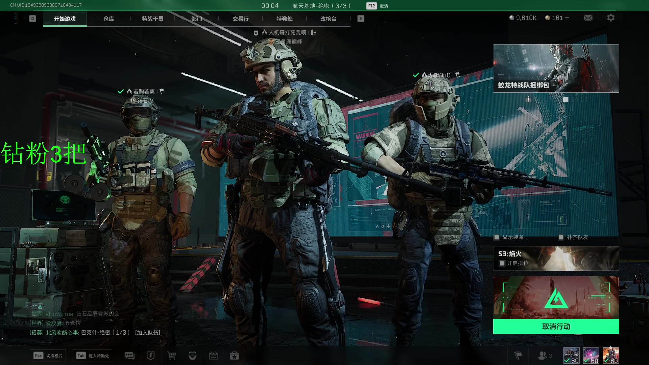Click player name 人机哥打死我呗

pyautogui.click(x=287, y=32)
